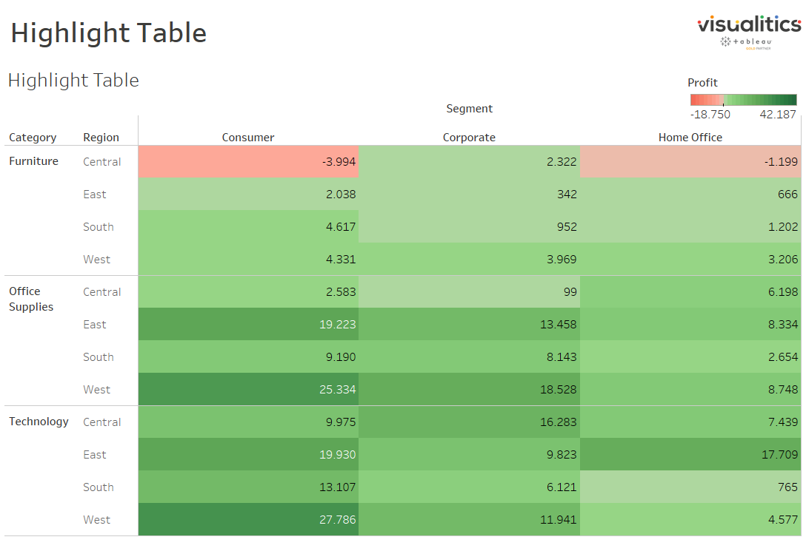The width and height of the screenshot is (806, 551).
Task: Click the Category column label
Action: pos(33,138)
